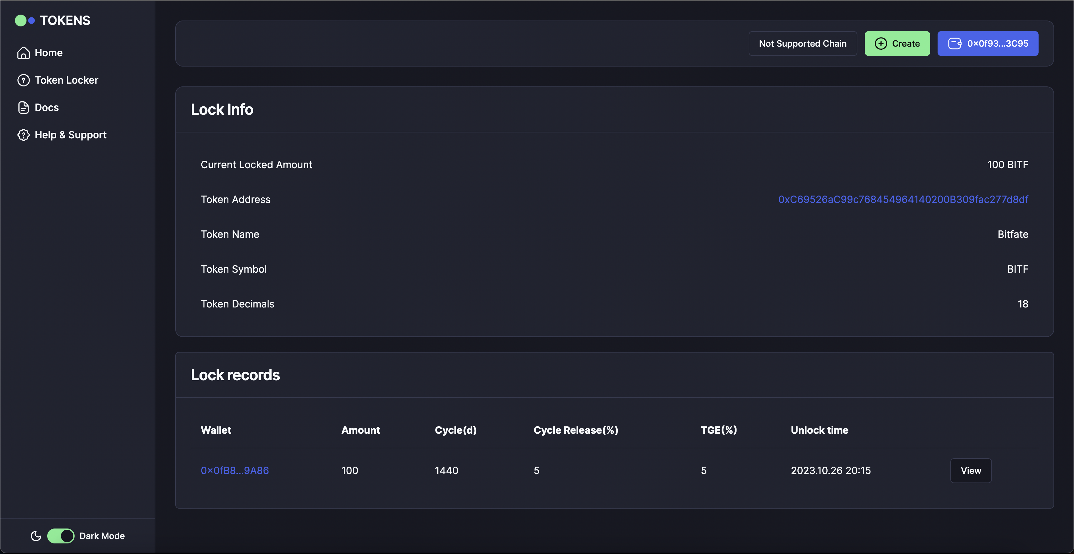
Task: Click the wallet link 0x0fB8...9A86
Action: (x=234, y=470)
